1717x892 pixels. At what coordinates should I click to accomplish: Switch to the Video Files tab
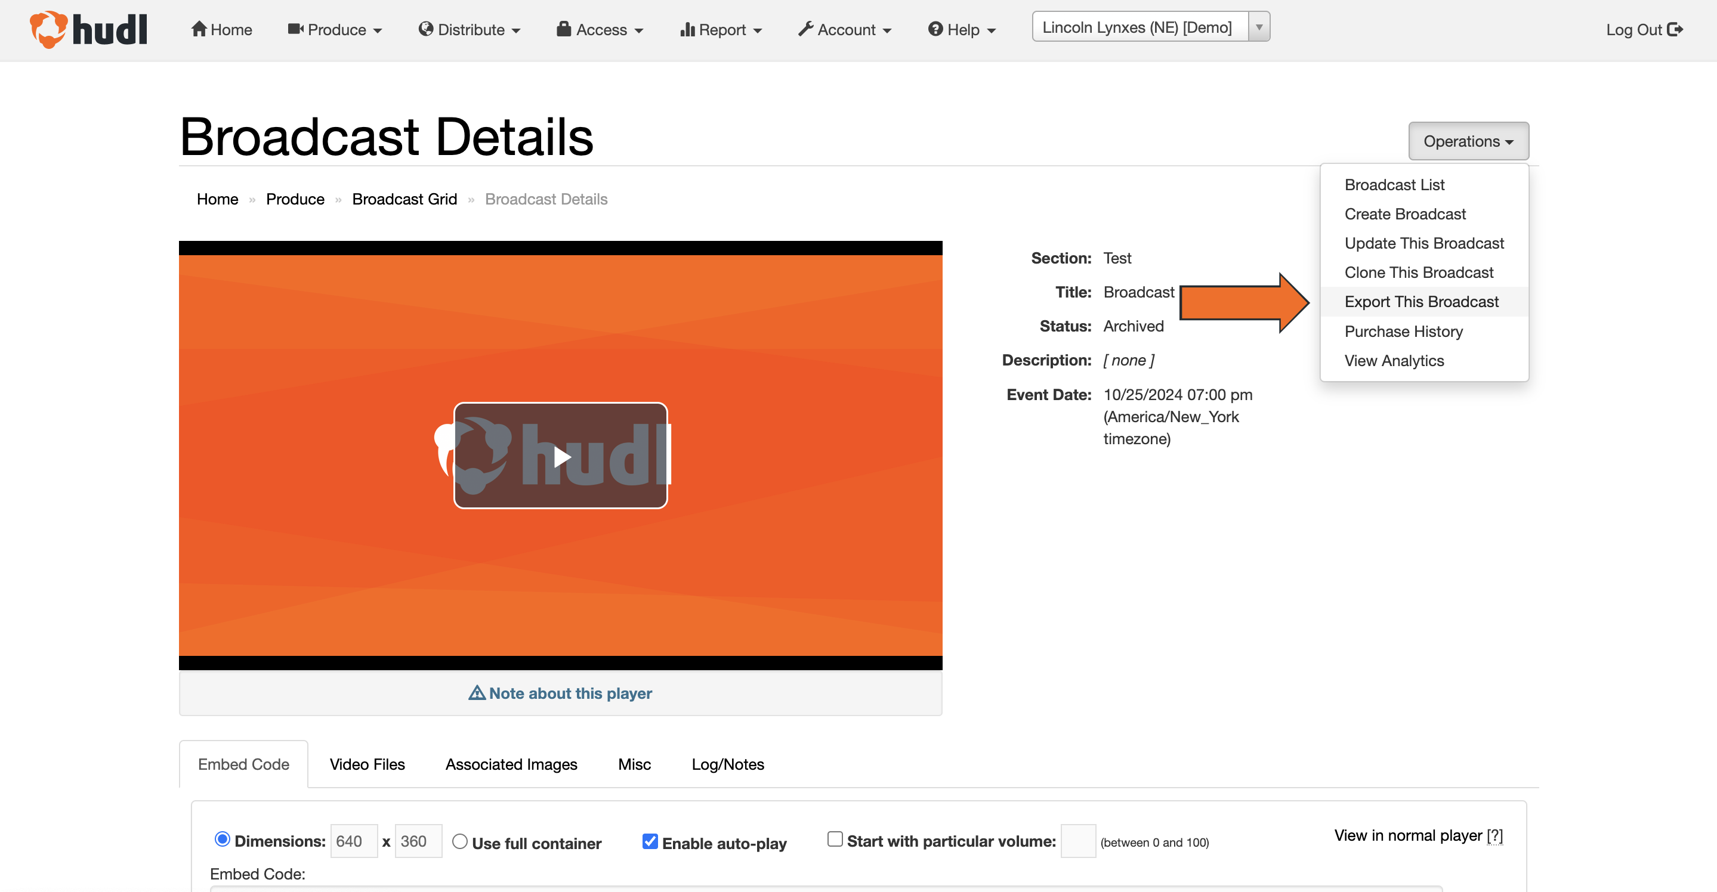[x=368, y=764]
